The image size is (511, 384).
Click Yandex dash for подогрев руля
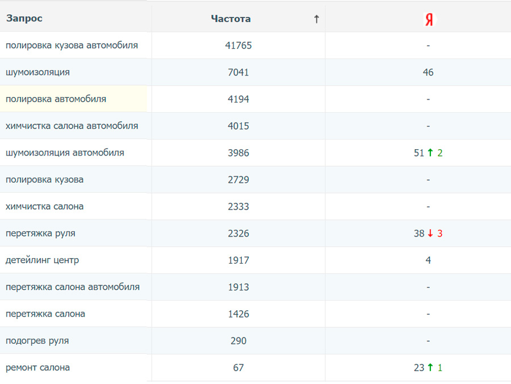428,341
